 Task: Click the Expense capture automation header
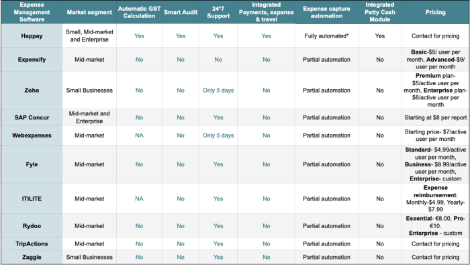(326, 12)
